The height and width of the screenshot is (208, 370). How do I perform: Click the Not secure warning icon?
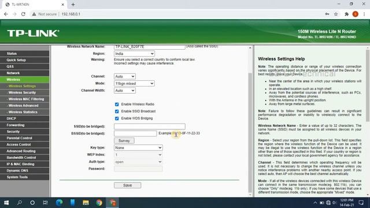(34, 14)
